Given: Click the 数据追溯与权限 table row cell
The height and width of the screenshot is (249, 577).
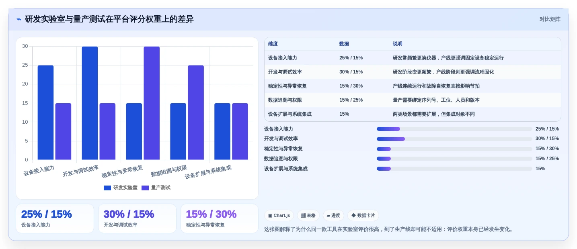Looking at the screenshot, I should 285,100.
